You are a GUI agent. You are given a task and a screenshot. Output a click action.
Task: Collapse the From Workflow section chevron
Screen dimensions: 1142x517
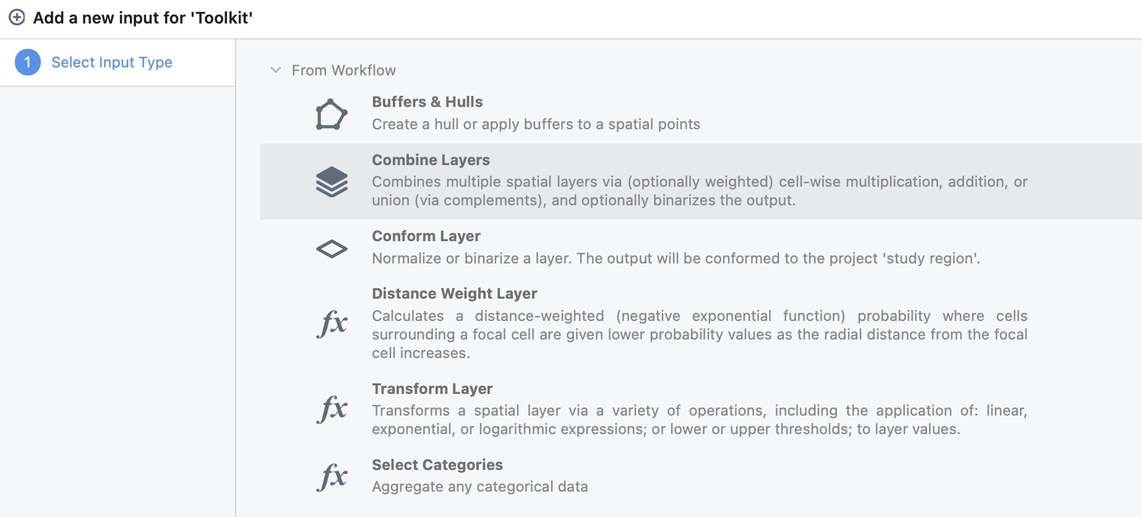point(276,70)
